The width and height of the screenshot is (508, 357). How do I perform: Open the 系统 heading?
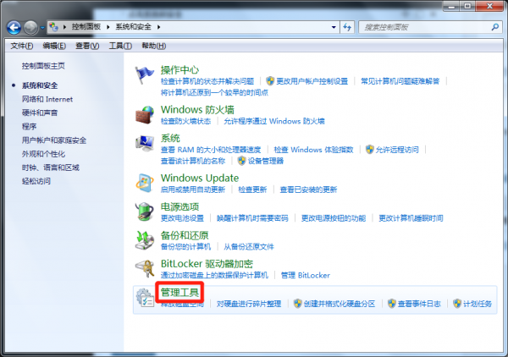click(170, 138)
